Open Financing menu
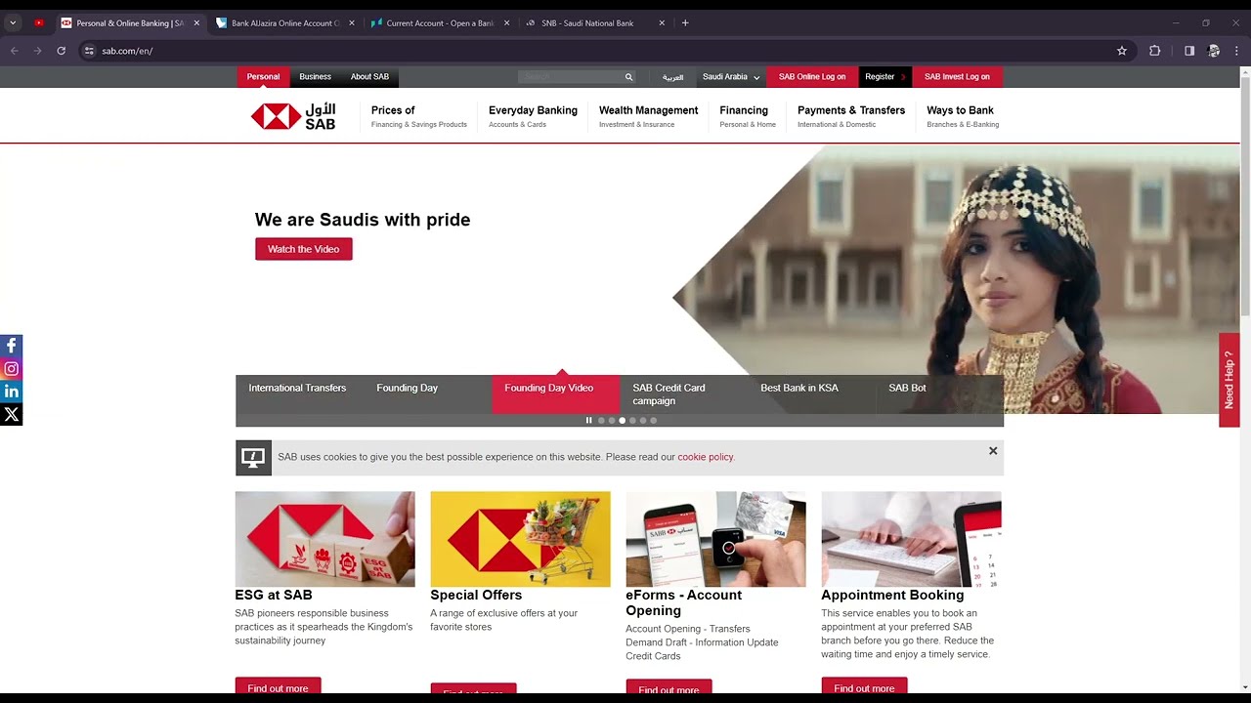The height and width of the screenshot is (703, 1251). (748, 116)
